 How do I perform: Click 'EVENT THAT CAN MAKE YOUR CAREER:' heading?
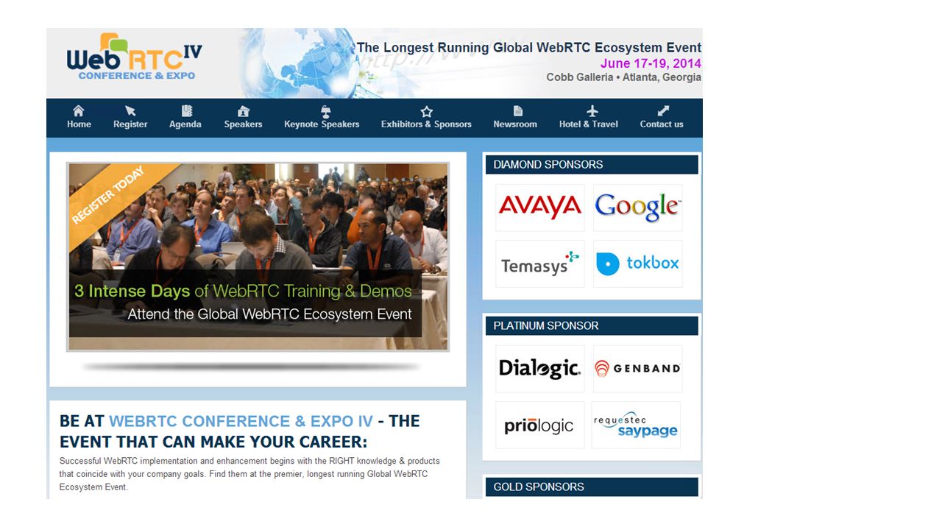(213, 442)
